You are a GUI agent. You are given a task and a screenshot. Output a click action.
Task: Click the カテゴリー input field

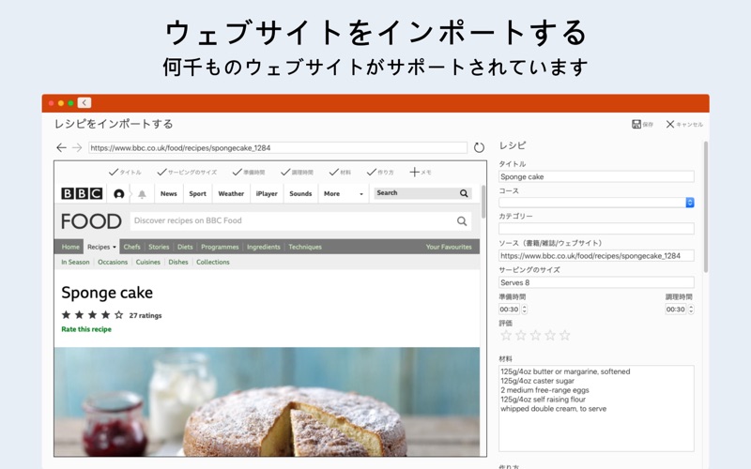pyautogui.click(x=596, y=228)
